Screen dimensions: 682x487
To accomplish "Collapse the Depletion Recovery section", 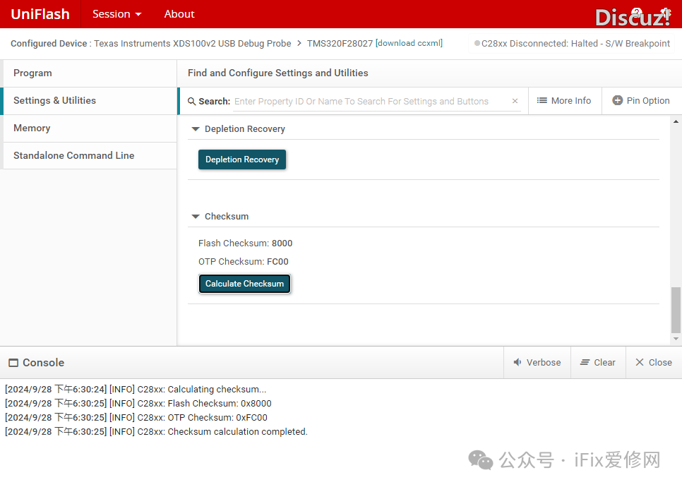I will click(x=196, y=130).
